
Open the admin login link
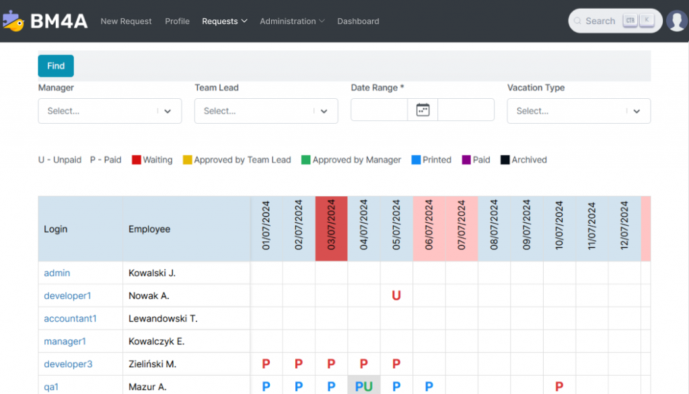point(57,273)
